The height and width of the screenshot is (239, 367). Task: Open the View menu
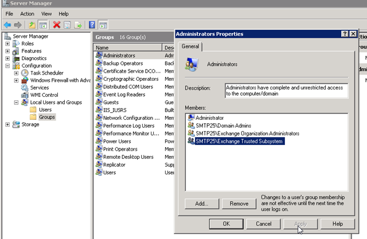point(46,14)
